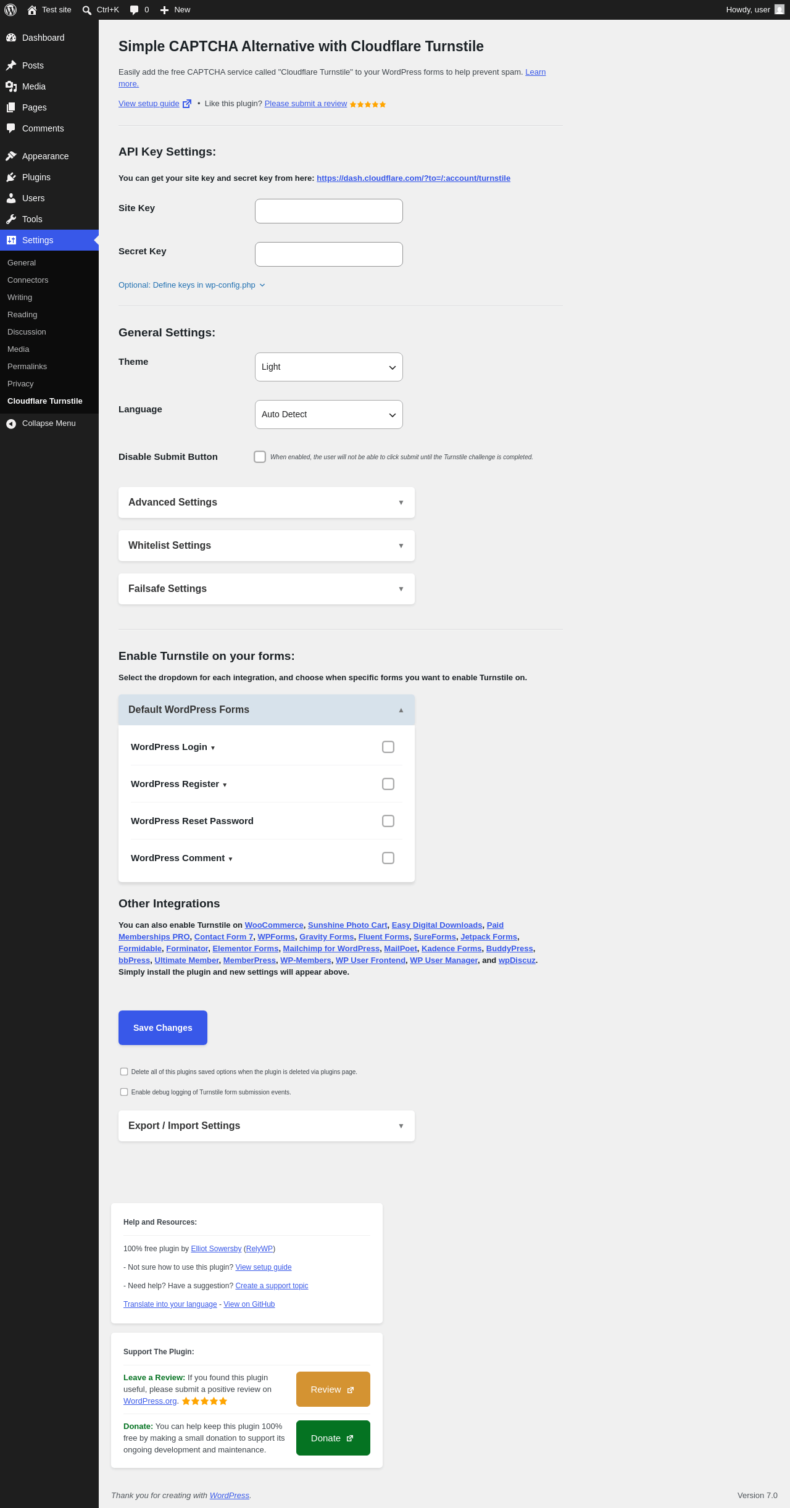
Task: Click the orange Review button
Action: 333,1389
